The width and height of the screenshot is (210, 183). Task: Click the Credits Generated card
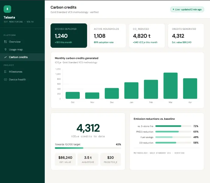coord(186,36)
